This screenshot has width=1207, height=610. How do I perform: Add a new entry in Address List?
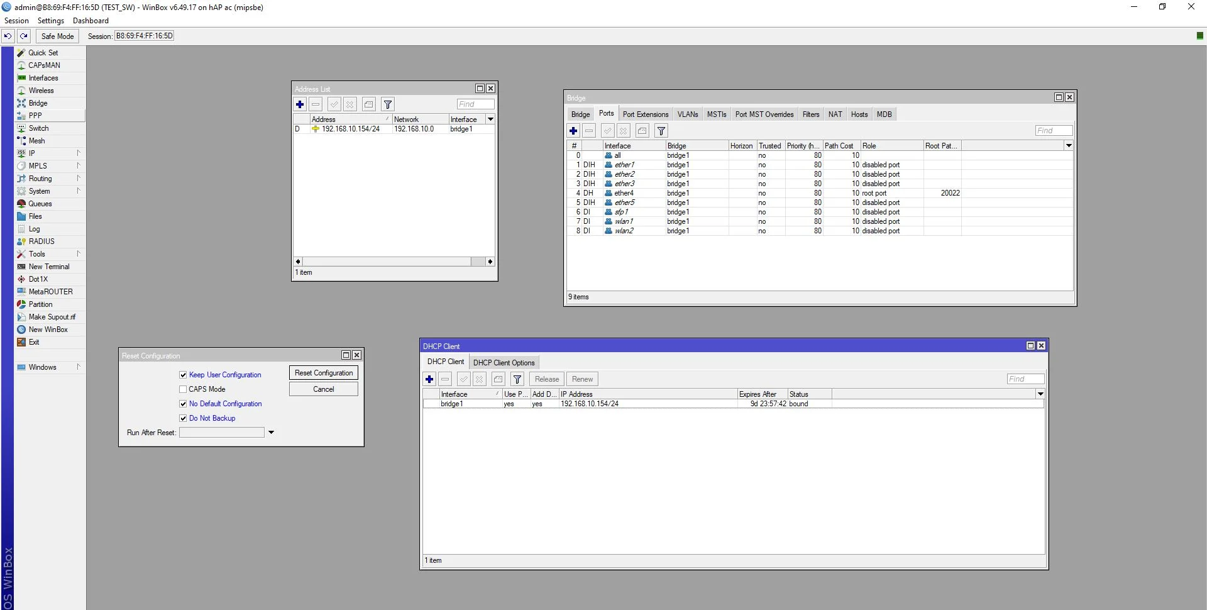pyautogui.click(x=300, y=104)
